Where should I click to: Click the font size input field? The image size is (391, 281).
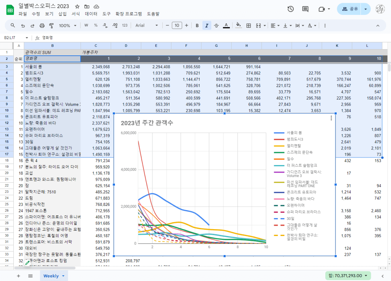[x=177, y=26]
